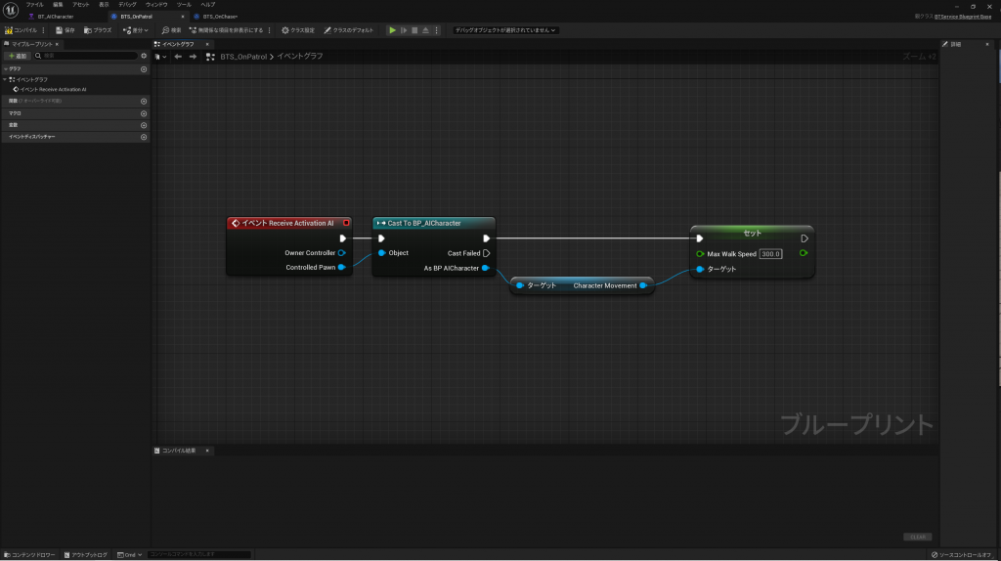The height and width of the screenshot is (561, 1001).
Task: Open 検索 (Find) in the toolbar
Action: click(x=171, y=30)
